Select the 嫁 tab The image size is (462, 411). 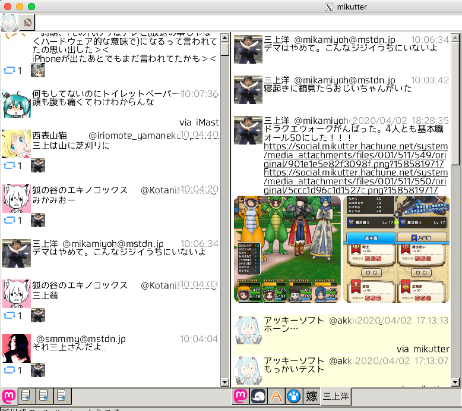(x=312, y=396)
